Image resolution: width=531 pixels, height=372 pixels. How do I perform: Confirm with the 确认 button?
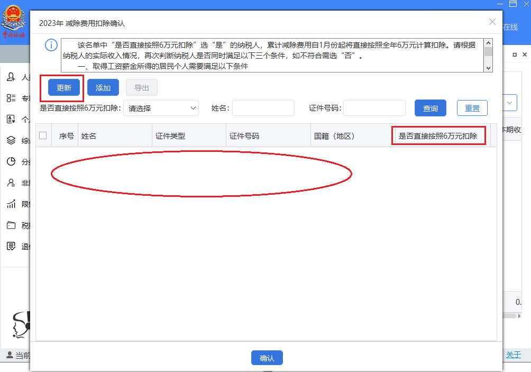tap(267, 358)
